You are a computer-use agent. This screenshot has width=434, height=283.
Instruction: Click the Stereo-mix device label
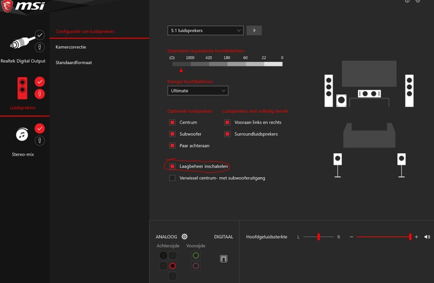(x=23, y=155)
